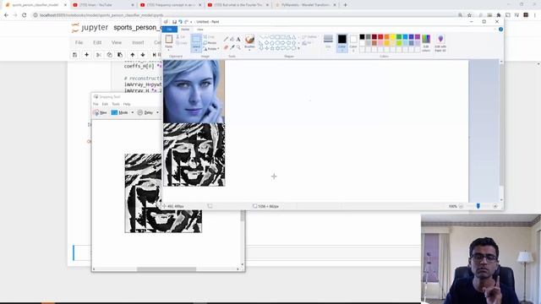This screenshot has height=304, width=541.
Task: Pick the green color swatch
Action: click(x=399, y=36)
